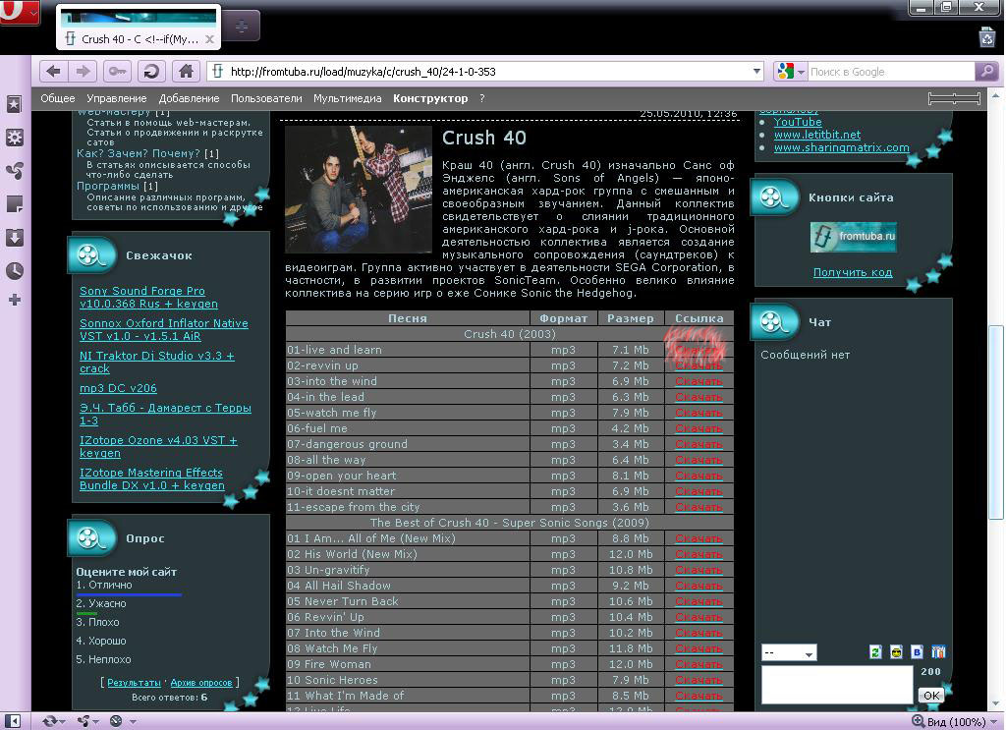
Task: Open the Архив опросов link
Action: 200,683
